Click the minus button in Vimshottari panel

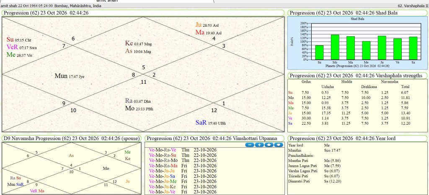click(249, 145)
